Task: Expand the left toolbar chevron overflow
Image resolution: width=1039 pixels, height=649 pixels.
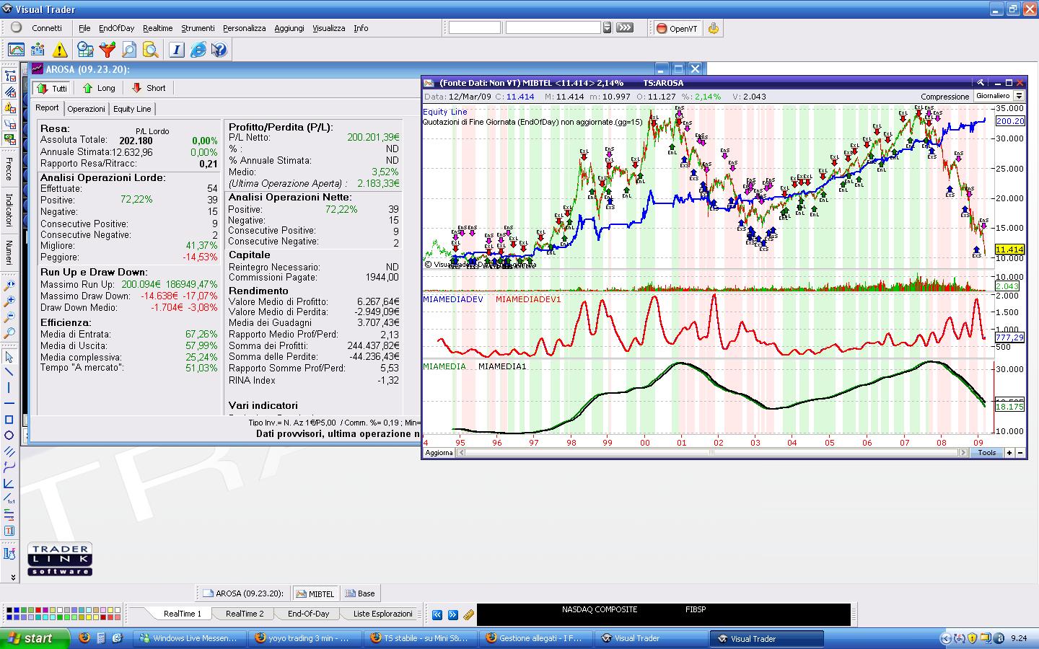Action: (12, 578)
